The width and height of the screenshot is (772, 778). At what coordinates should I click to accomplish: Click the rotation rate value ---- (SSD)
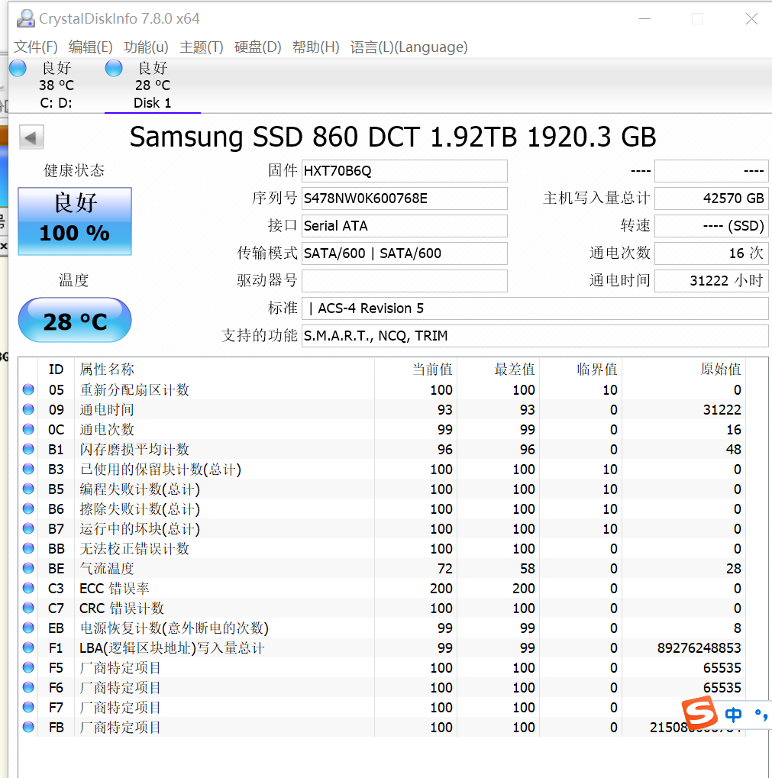click(712, 226)
